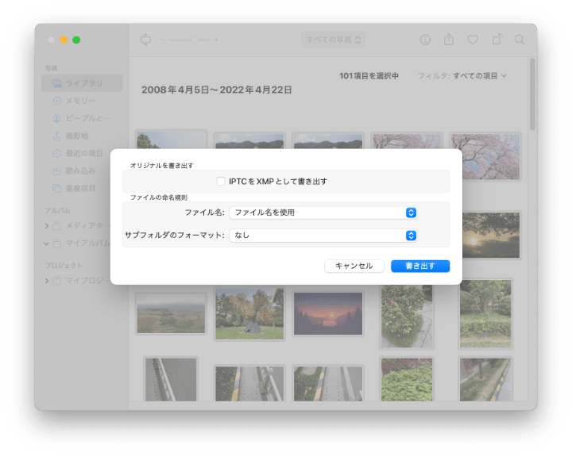
Task: Open メモリー in the sidebar
Action: point(80,102)
